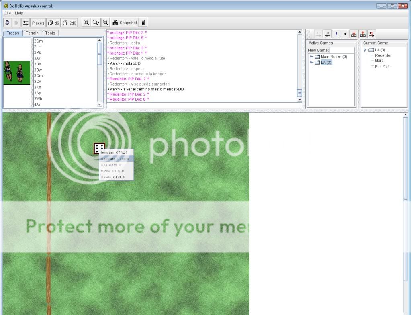This screenshot has height=315, width=411.
Task: Select 3Wb in the troops list
Action: point(65,98)
